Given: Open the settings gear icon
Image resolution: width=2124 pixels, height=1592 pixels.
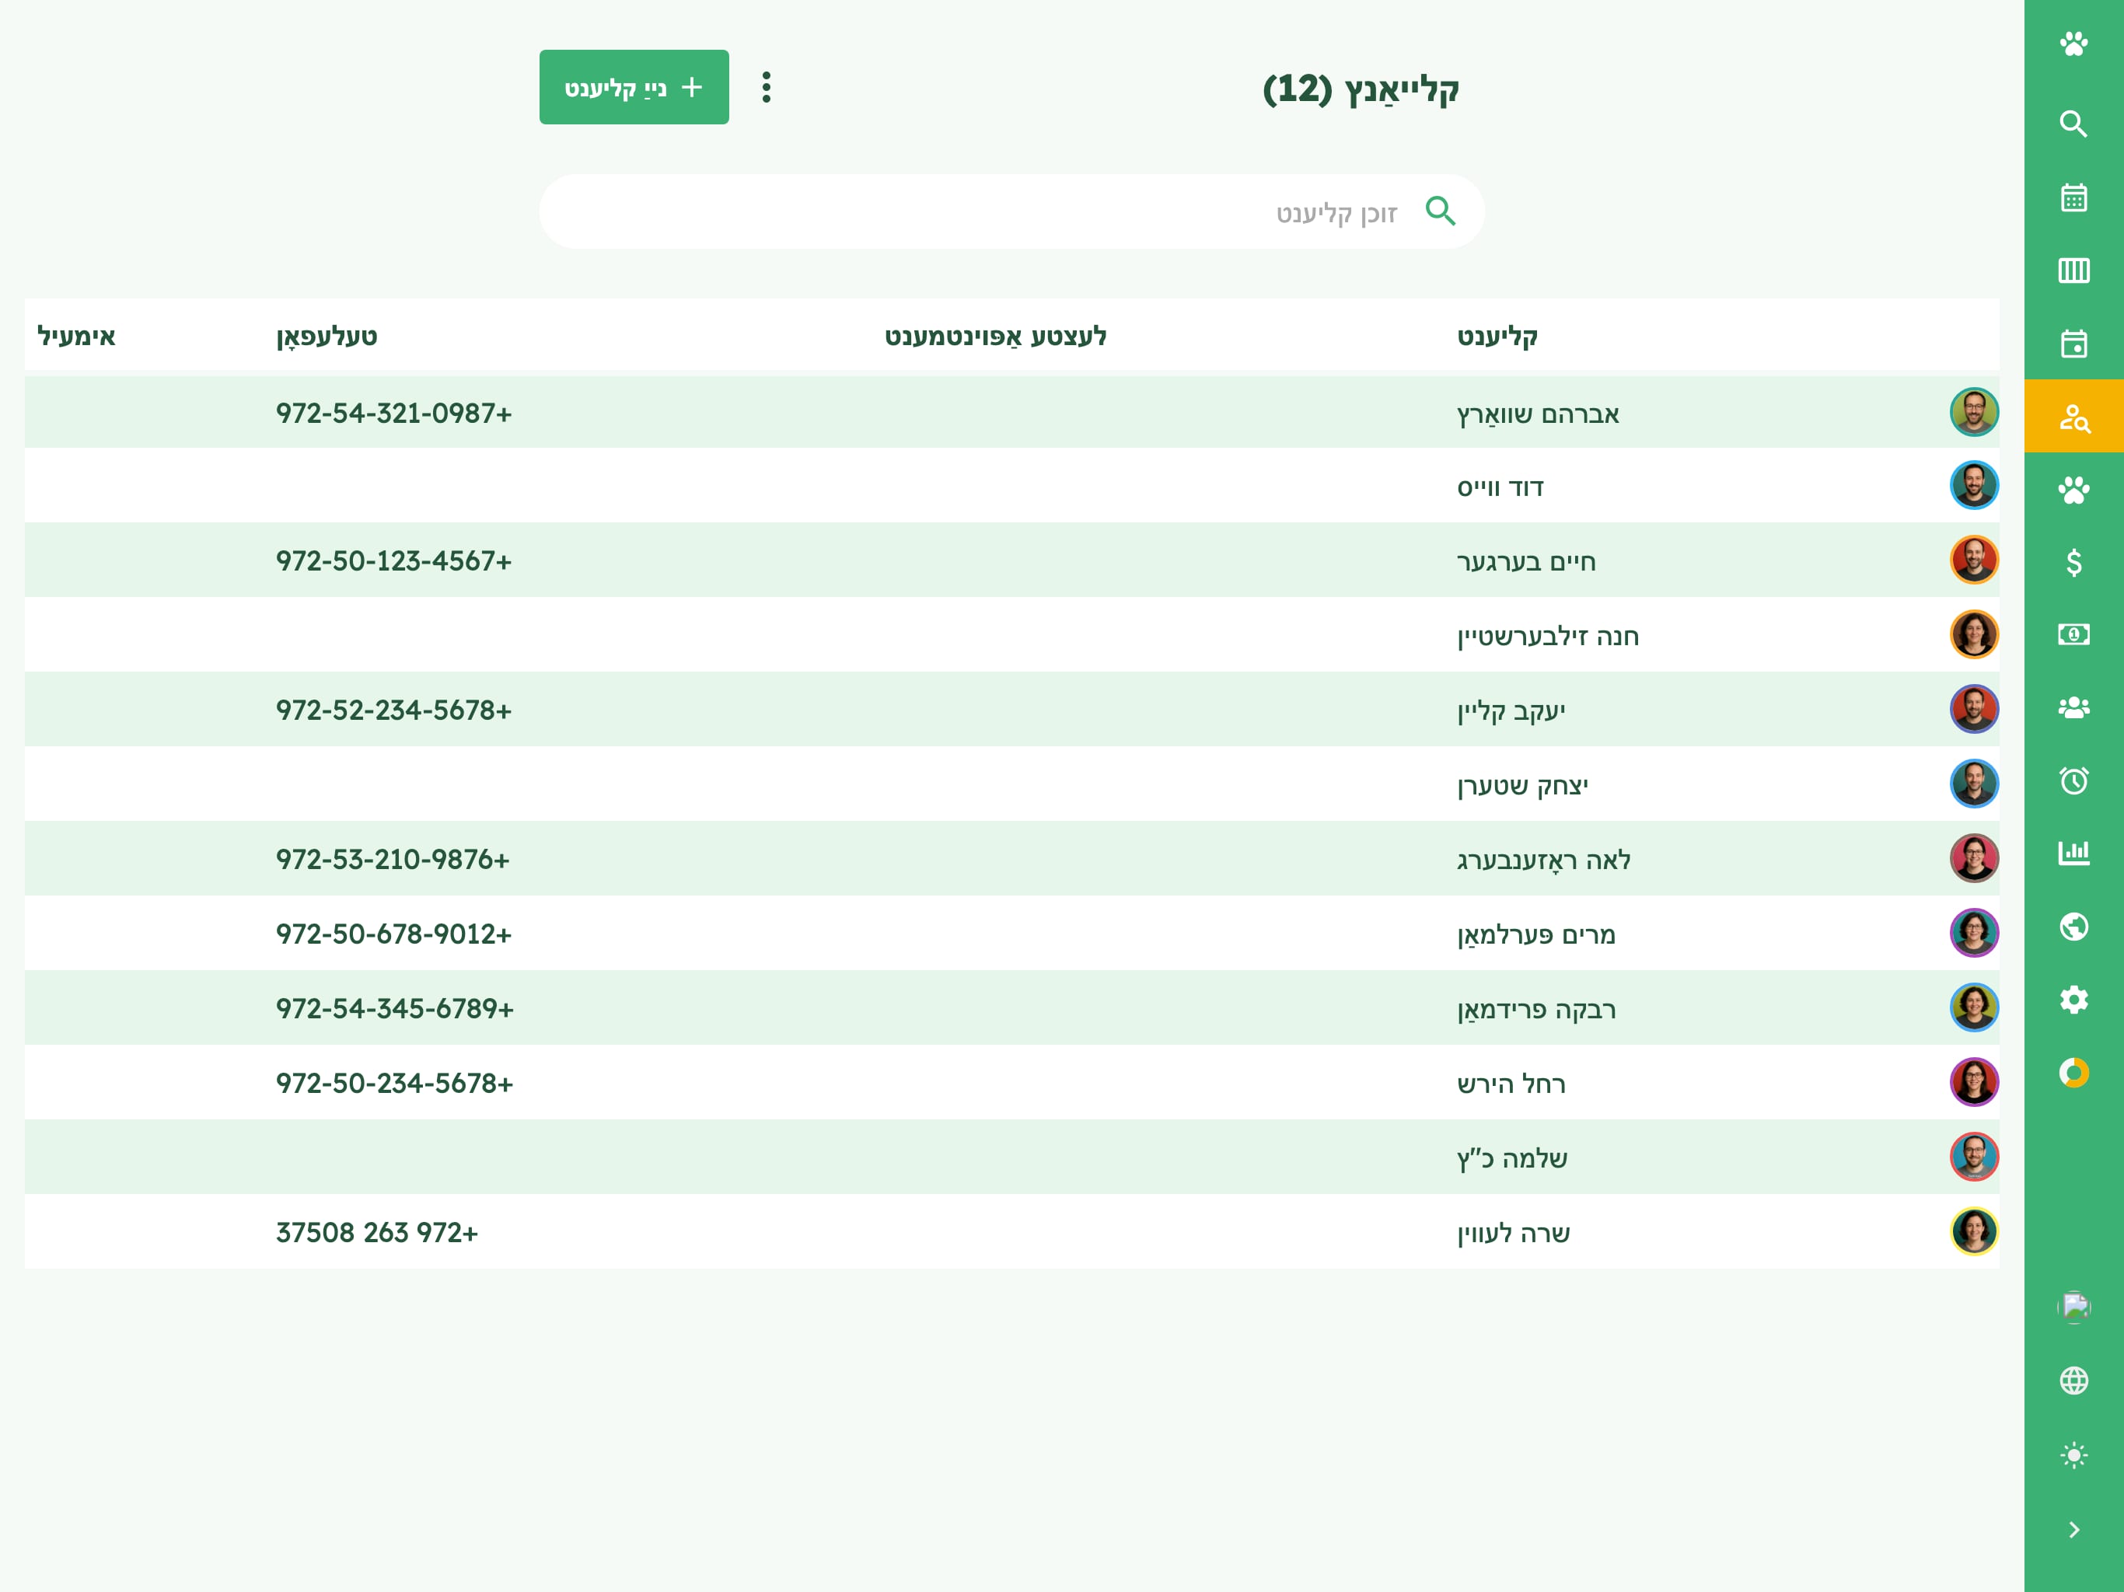Looking at the screenshot, I should tap(2073, 1000).
